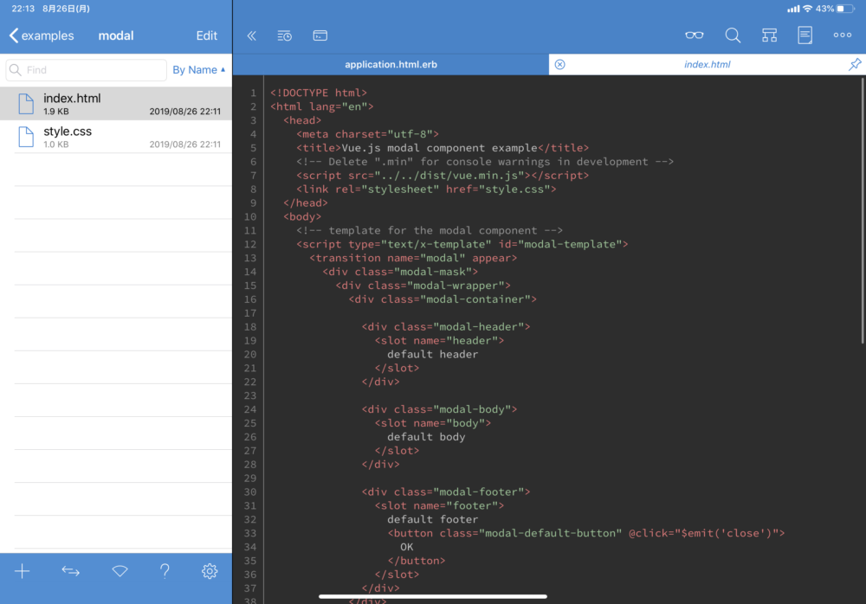
Task: Tap the Edit button above the file list
Action: (x=206, y=35)
